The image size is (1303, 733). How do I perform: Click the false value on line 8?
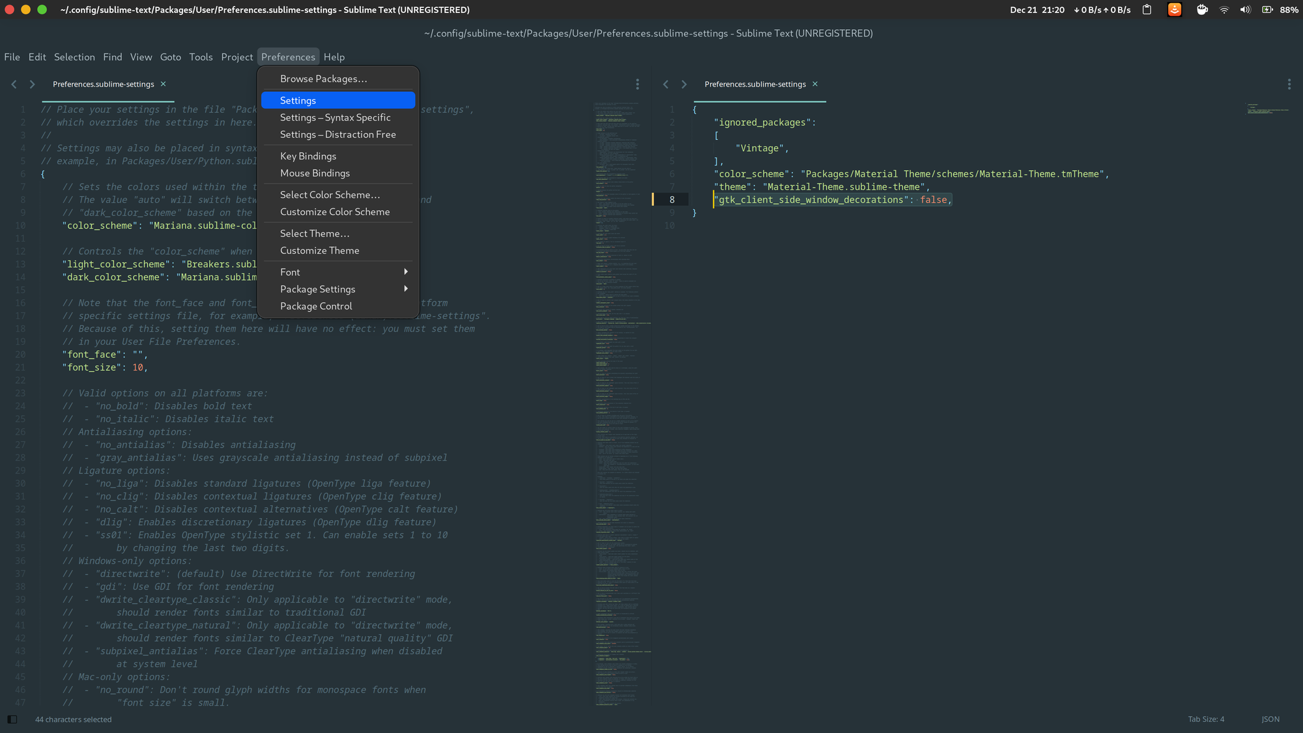pos(934,199)
